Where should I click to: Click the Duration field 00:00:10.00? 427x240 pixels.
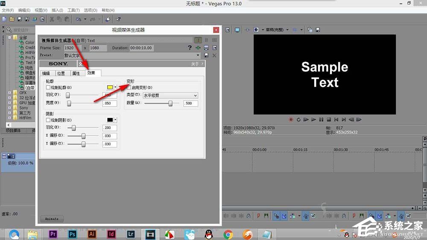[142, 48]
